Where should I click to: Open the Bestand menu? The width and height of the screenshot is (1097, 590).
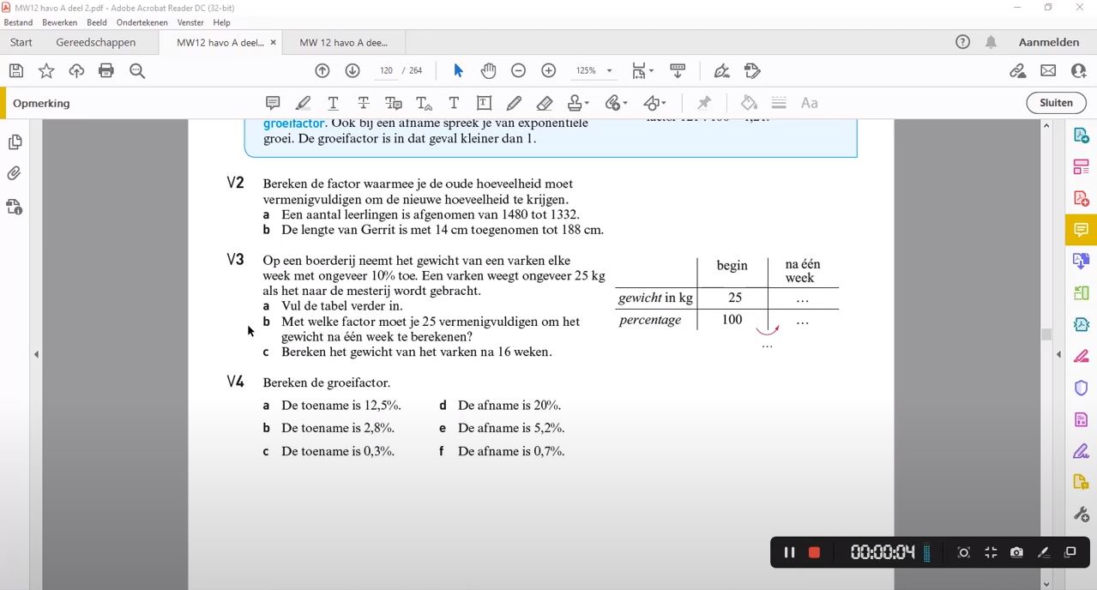18,22
